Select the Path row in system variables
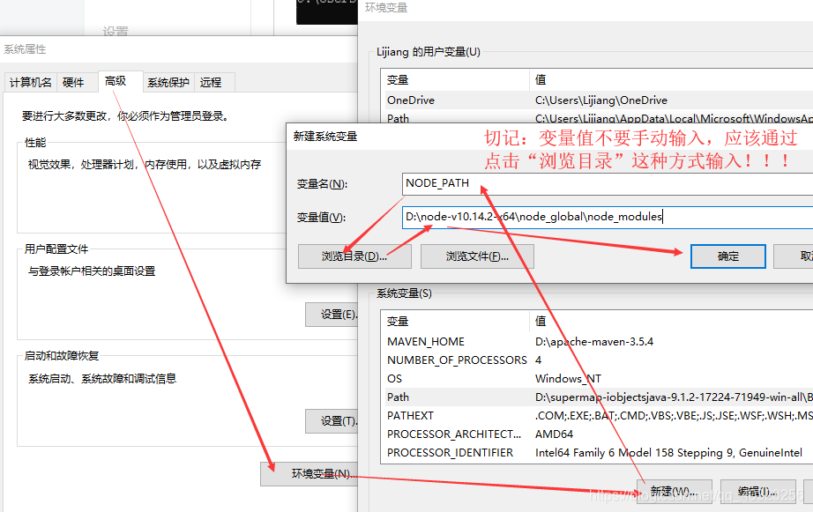813x512 pixels. tap(597, 397)
